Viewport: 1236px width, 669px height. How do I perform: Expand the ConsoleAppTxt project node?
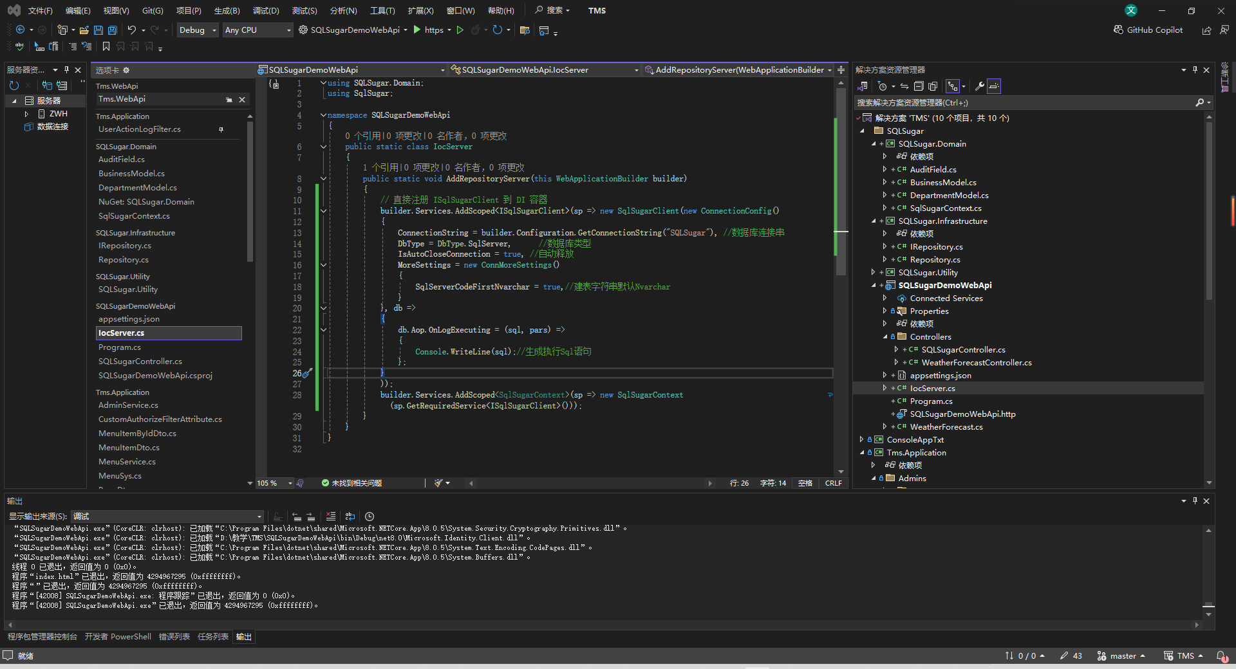click(861, 440)
